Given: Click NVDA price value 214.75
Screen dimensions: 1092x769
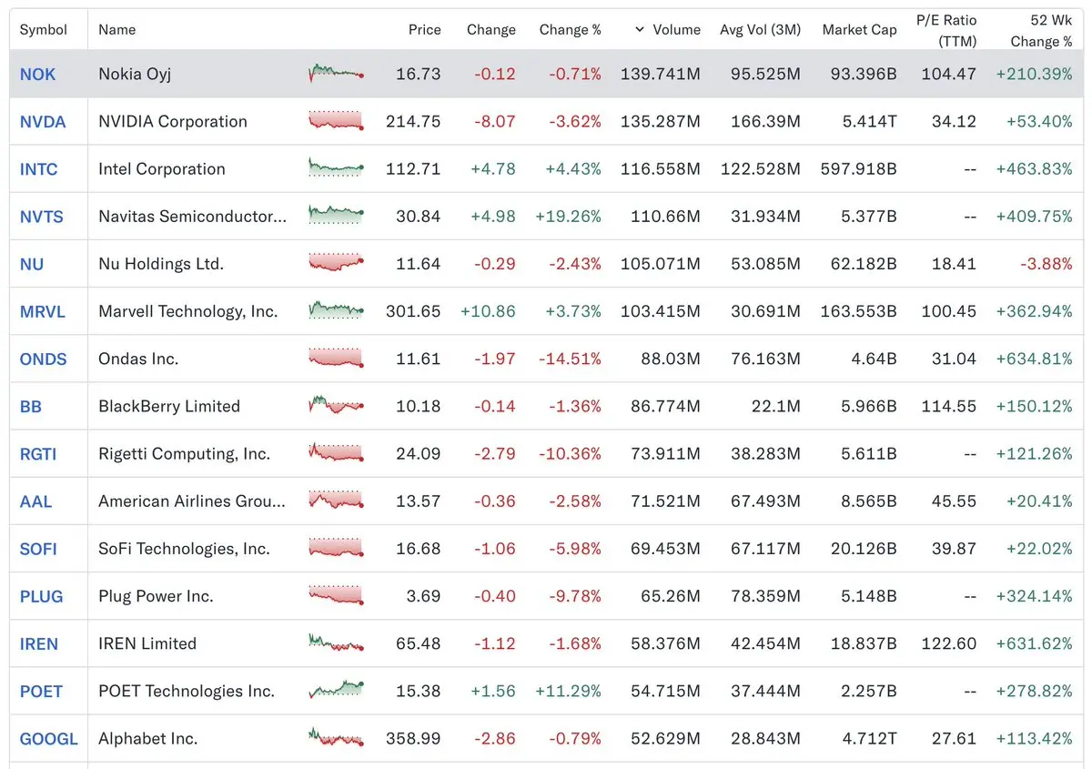Looking at the screenshot, I should pyautogui.click(x=413, y=122).
